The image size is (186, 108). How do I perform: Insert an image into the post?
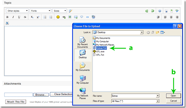(70, 17)
